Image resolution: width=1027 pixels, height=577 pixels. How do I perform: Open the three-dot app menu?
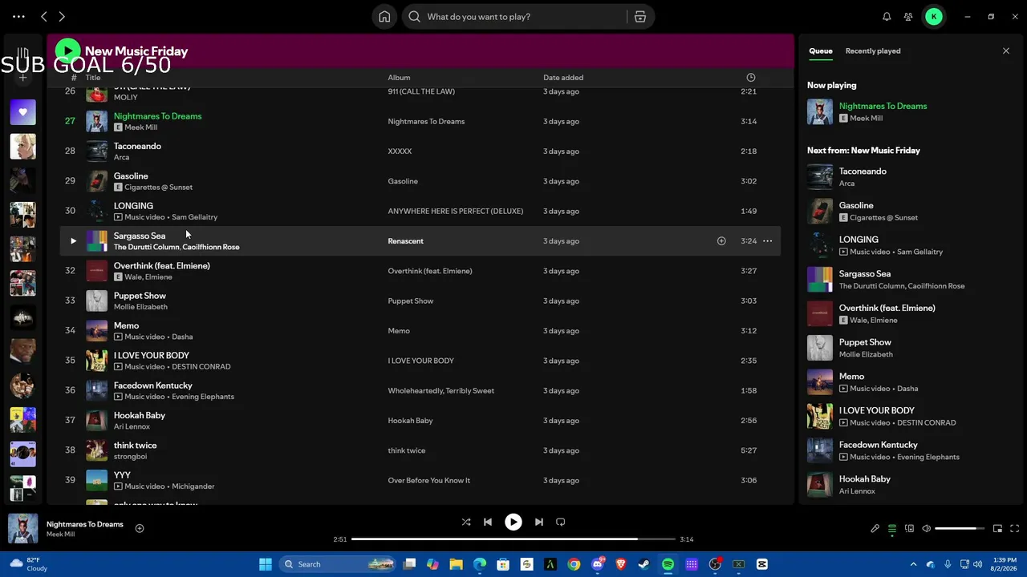click(x=18, y=16)
